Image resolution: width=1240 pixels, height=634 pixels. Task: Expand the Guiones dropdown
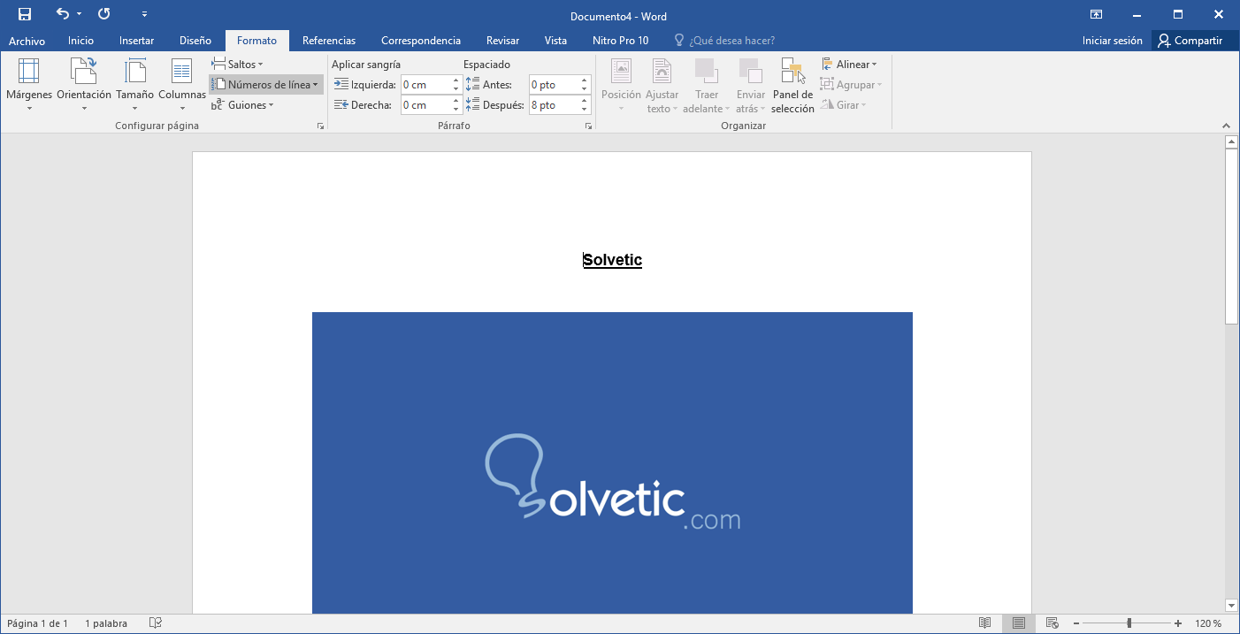(241, 105)
